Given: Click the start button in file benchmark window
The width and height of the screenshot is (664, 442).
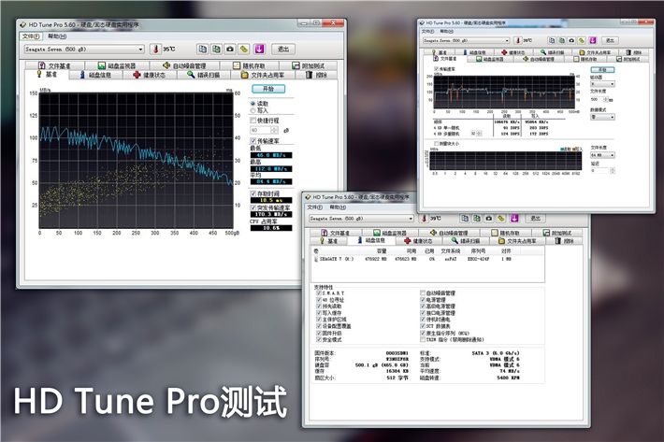Looking at the screenshot, I should 602,69.
